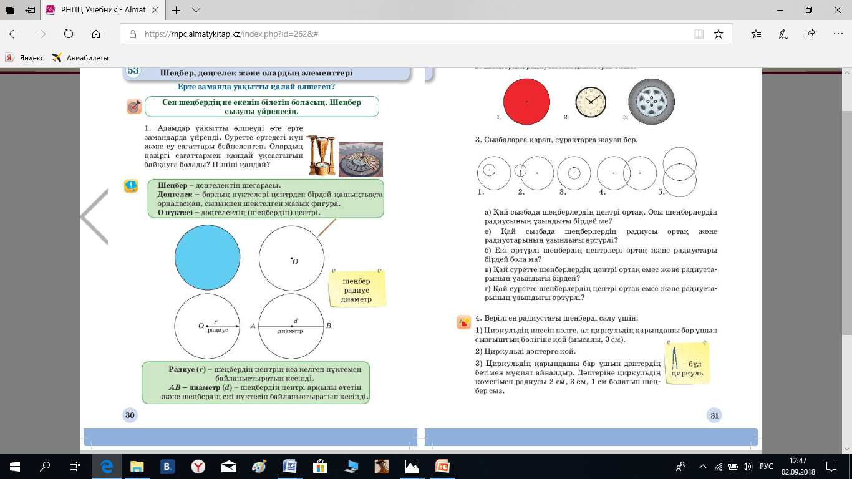This screenshot has height=479, width=852.
Task: Open the Mail app on the taskbar
Action: (229, 467)
